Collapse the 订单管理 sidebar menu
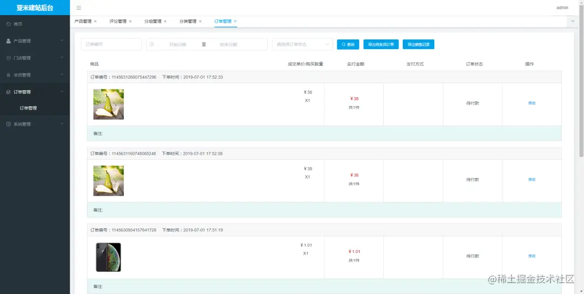 click(62, 92)
